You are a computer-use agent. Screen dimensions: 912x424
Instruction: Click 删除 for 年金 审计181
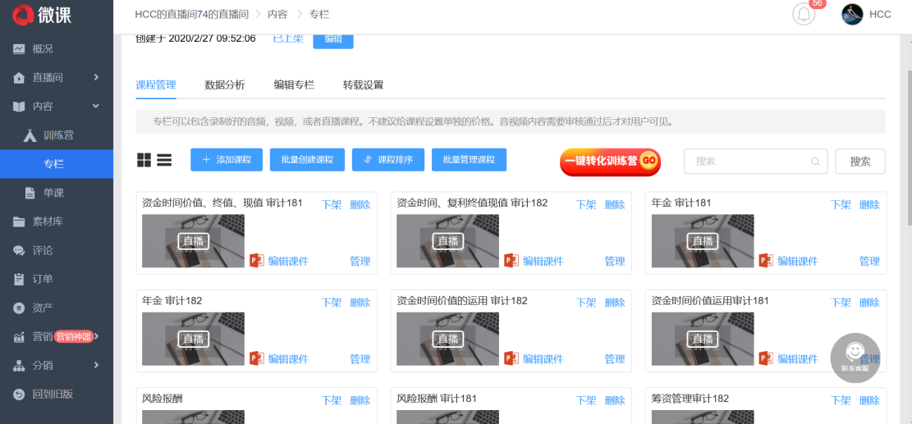[869, 204]
